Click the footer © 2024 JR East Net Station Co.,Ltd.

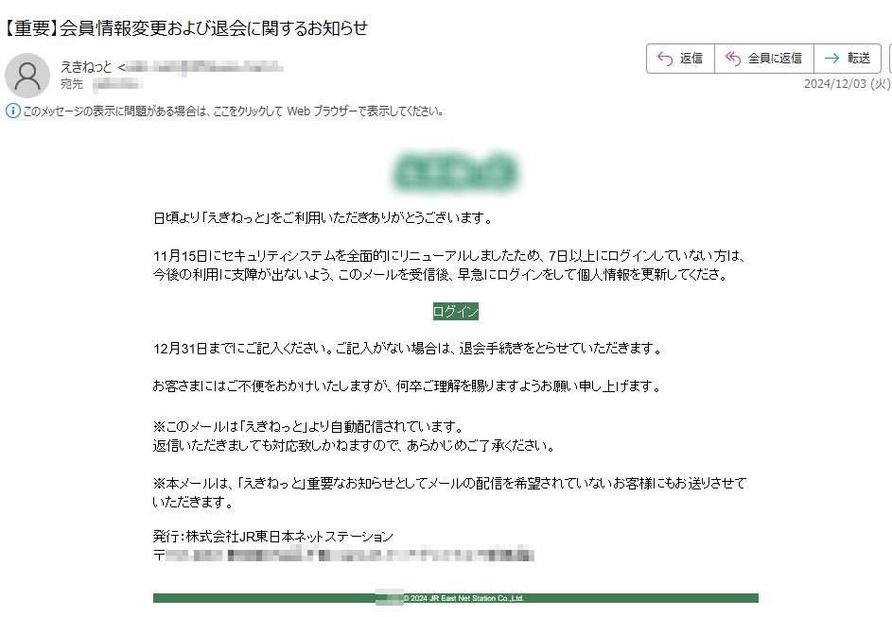[463, 598]
